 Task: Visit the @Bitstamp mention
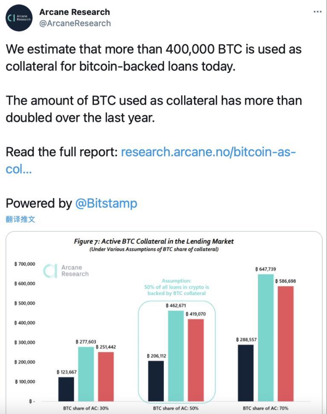[106, 203]
